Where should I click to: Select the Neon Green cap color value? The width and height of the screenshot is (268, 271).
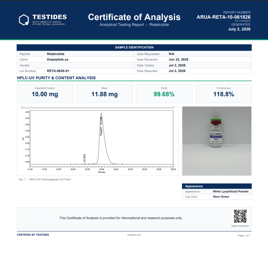[221, 197]
